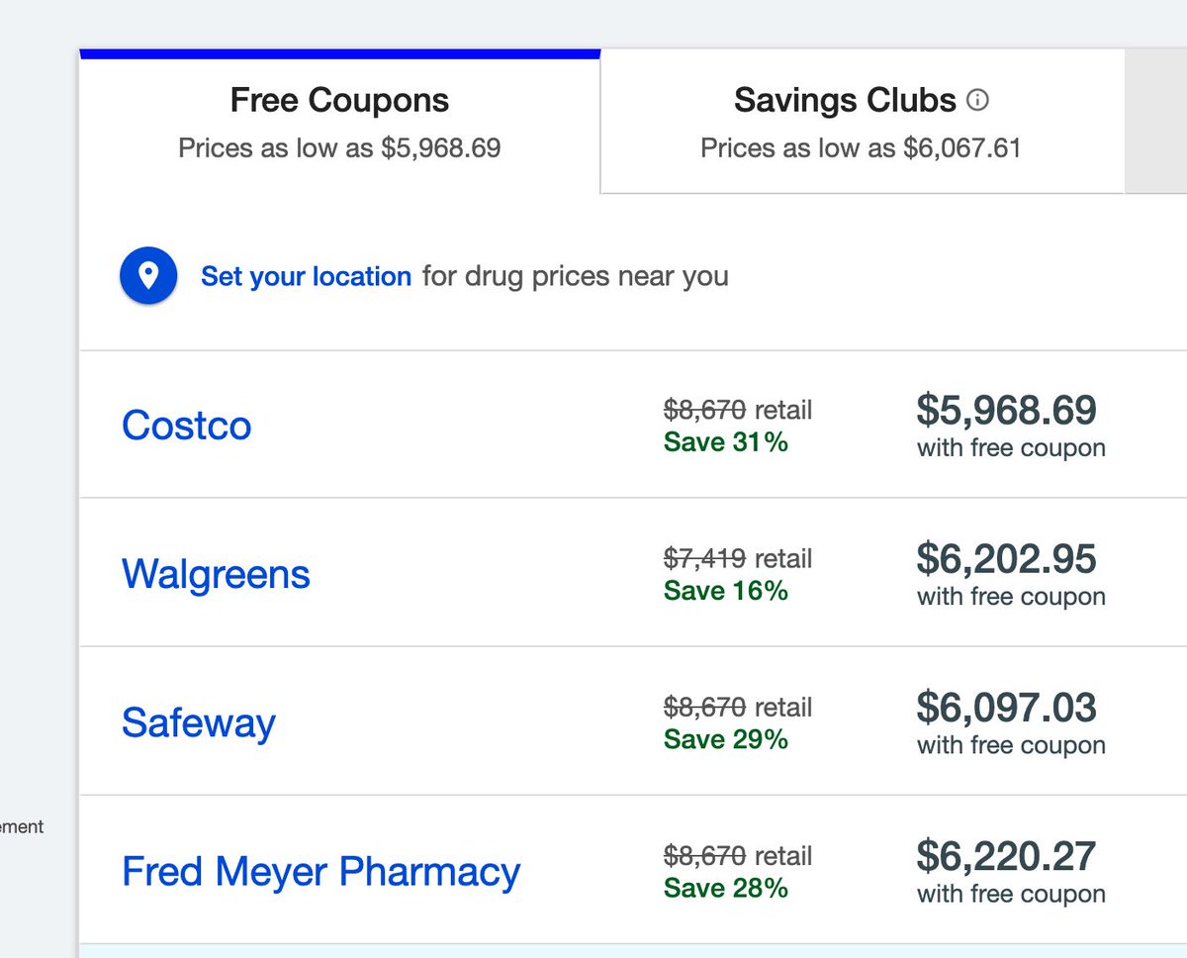Click the Save 16% label for Walgreens
The height and width of the screenshot is (958, 1187).
coord(725,591)
